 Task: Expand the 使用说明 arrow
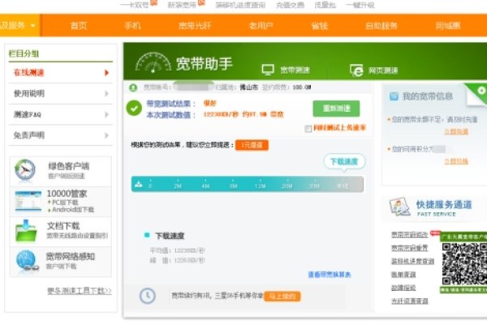click(x=106, y=94)
